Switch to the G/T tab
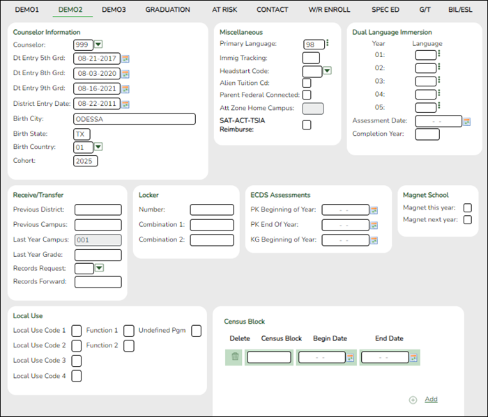This screenshot has height=417, width=488. (425, 10)
